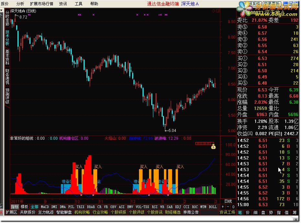Open the 分析 menu
Viewport: 301px width, 223px height.
pos(20,4)
